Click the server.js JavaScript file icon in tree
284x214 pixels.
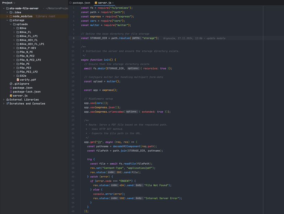[11, 96]
